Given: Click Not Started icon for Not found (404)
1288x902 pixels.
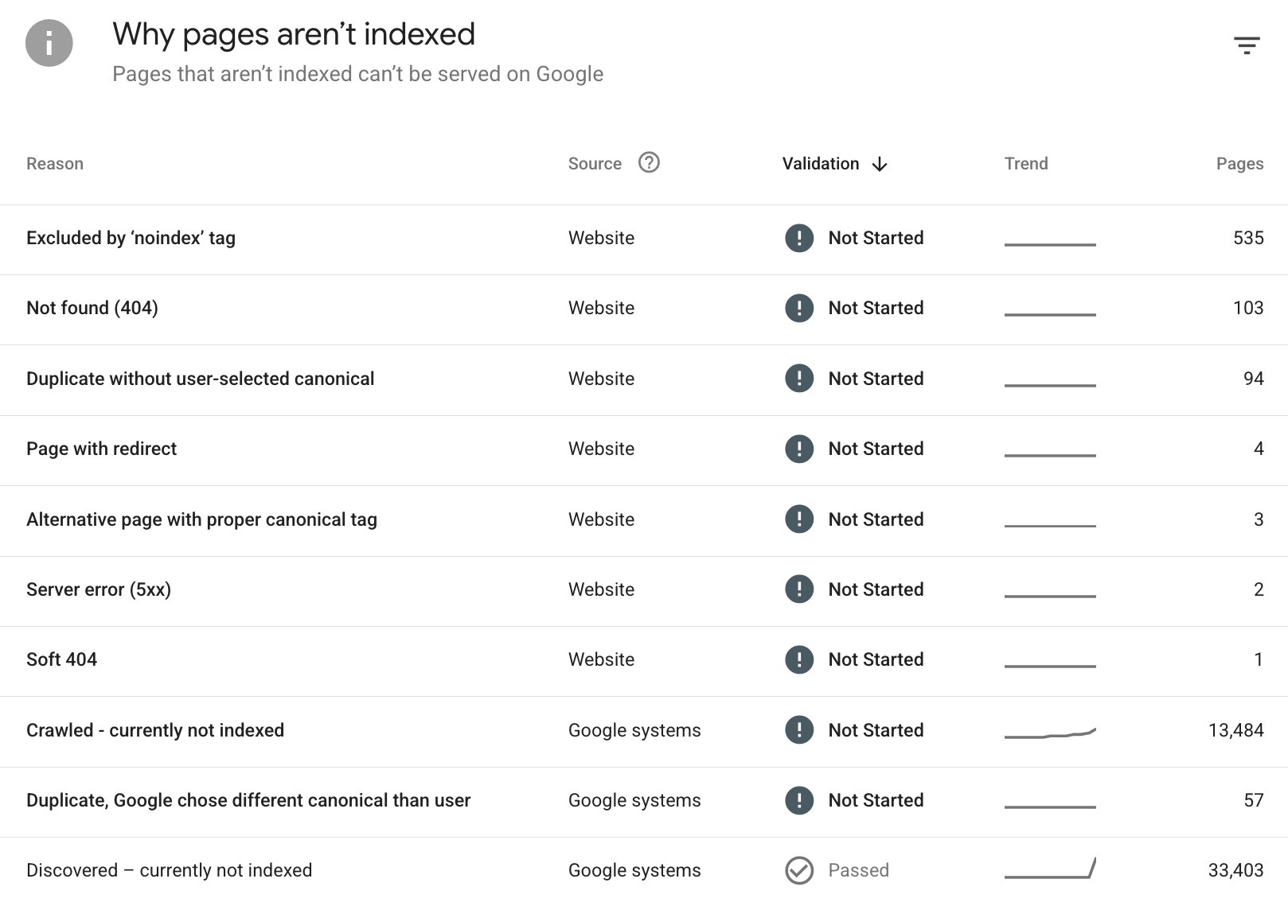Looking at the screenshot, I should (799, 308).
